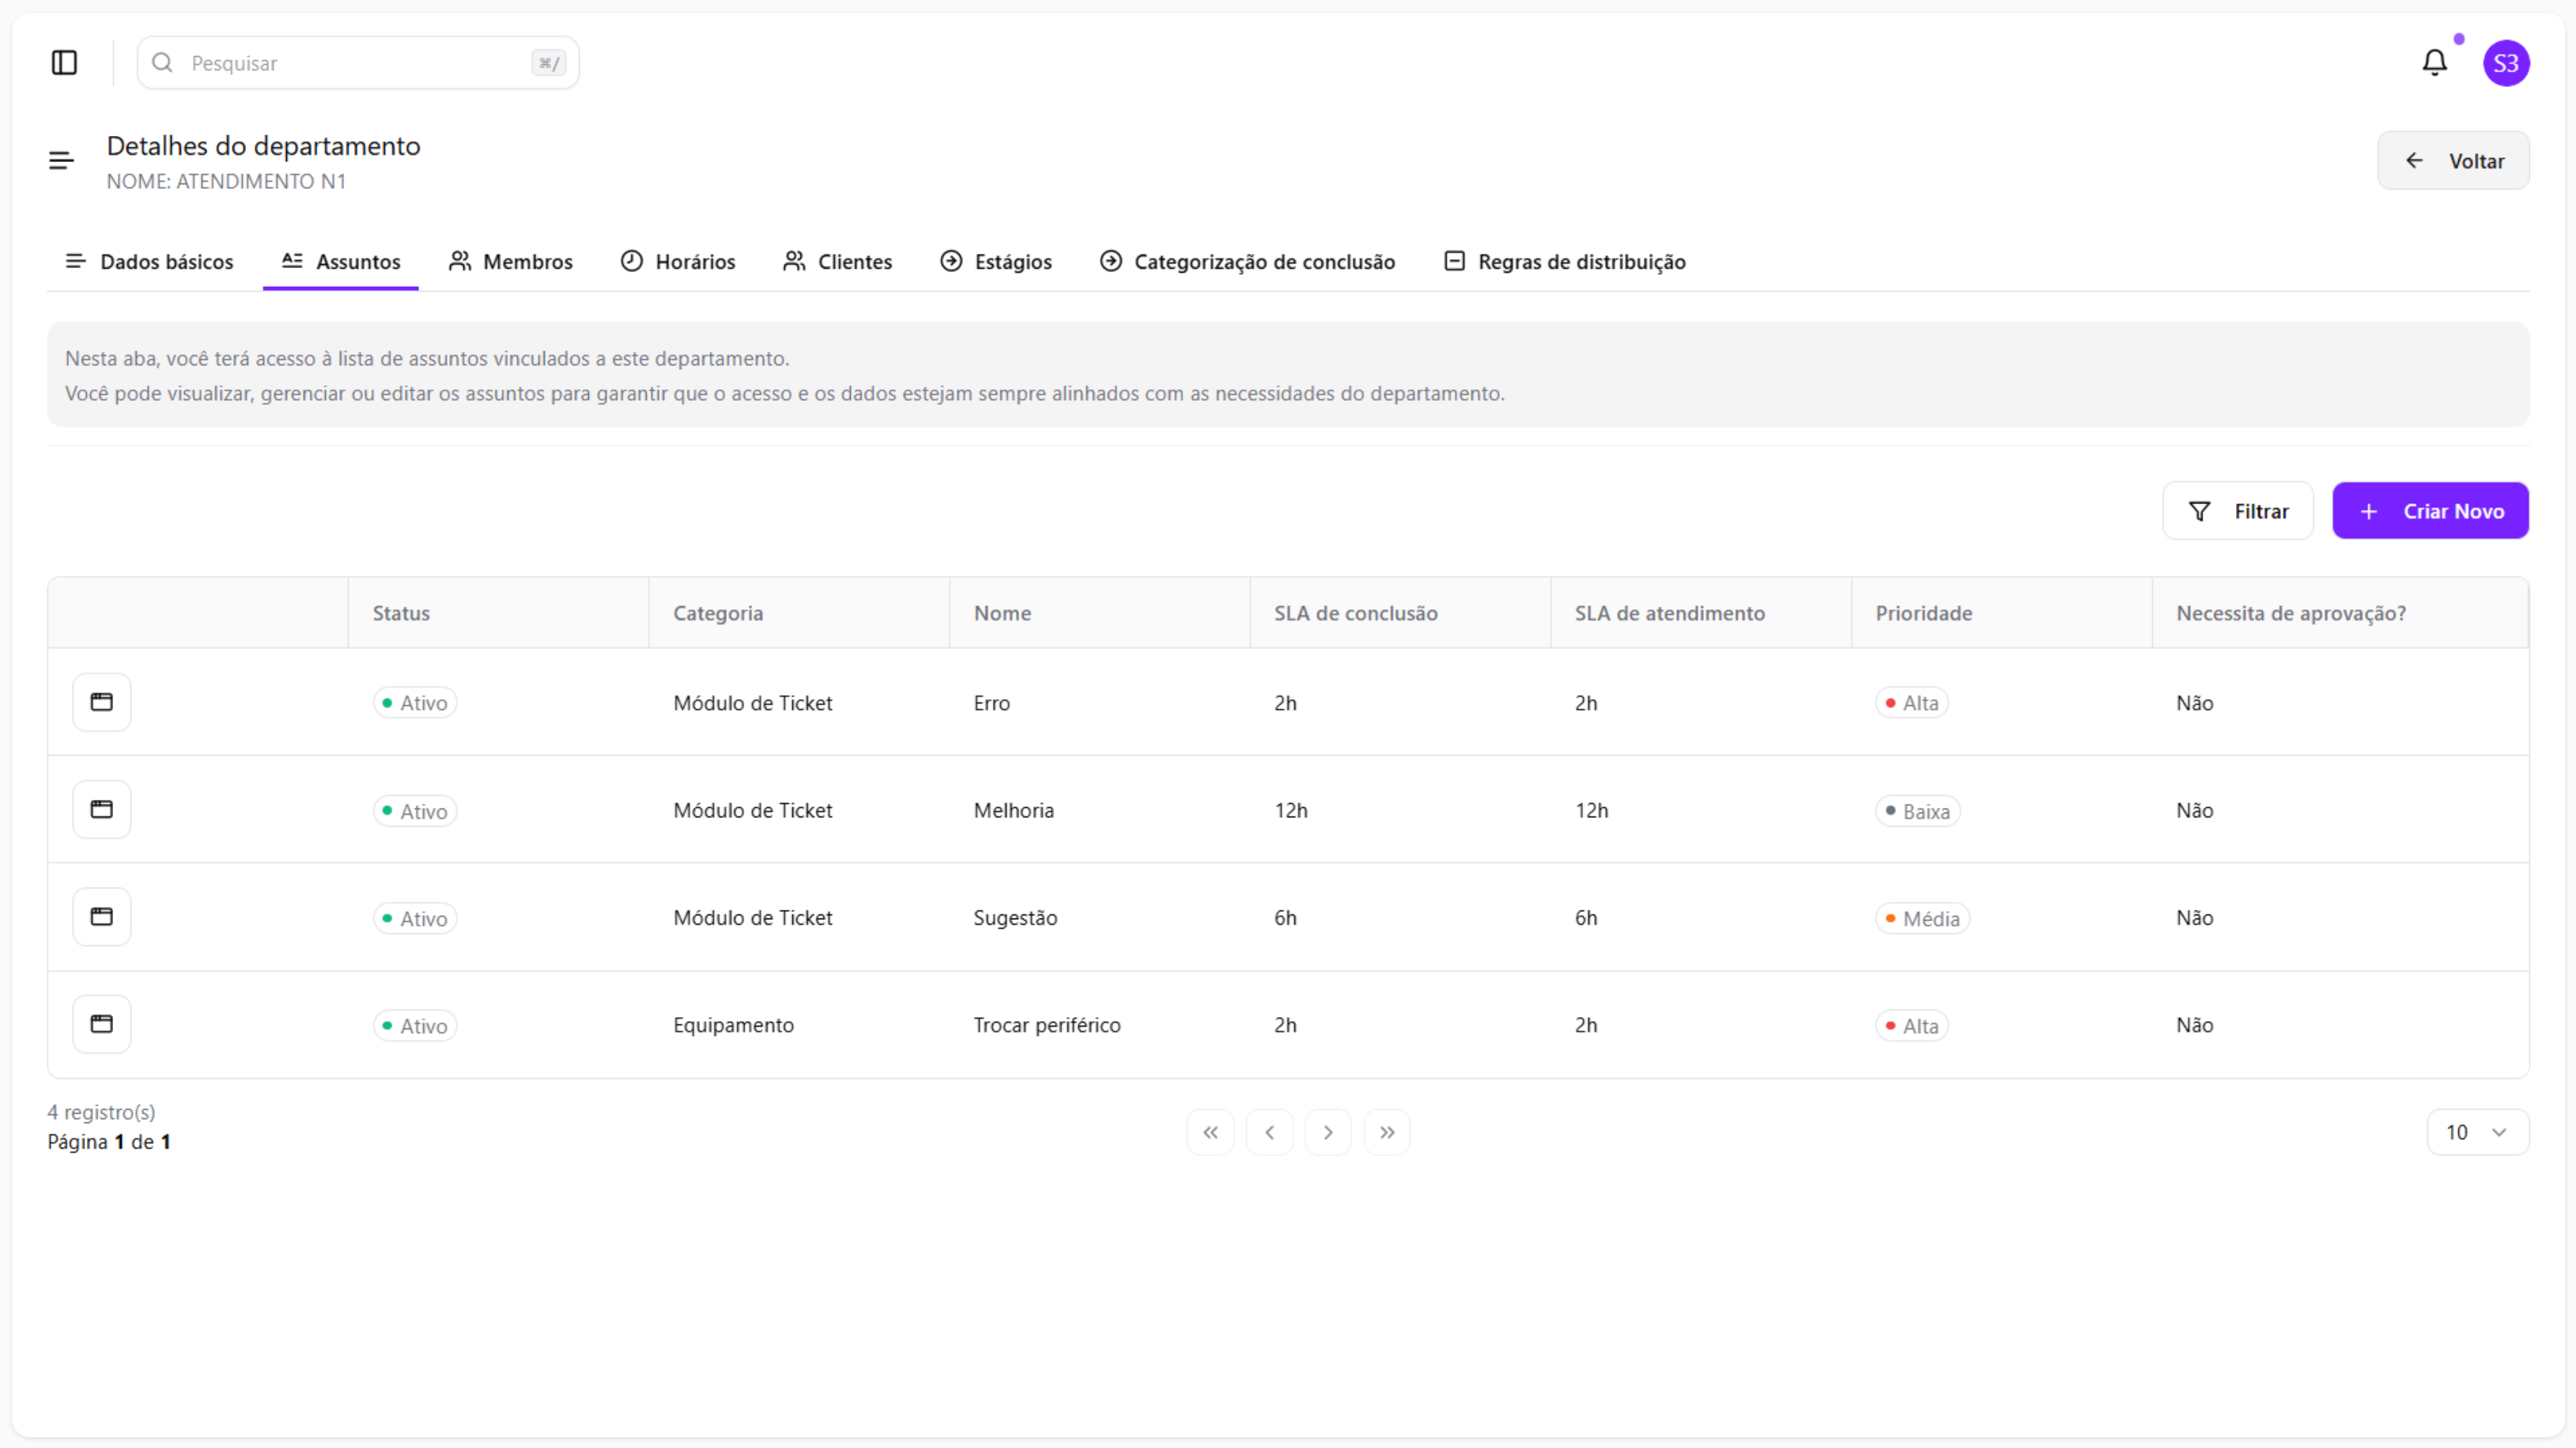Open the Categorização de conclusão tab
Viewport: 2576px width, 1448px height.
pyautogui.click(x=1247, y=262)
